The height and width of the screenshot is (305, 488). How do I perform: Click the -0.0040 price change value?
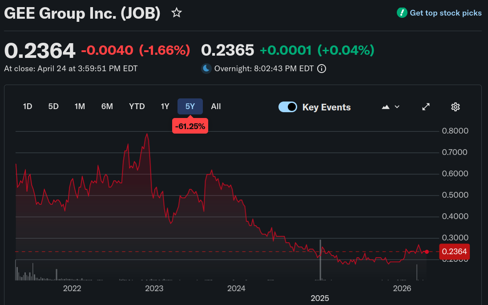point(107,50)
